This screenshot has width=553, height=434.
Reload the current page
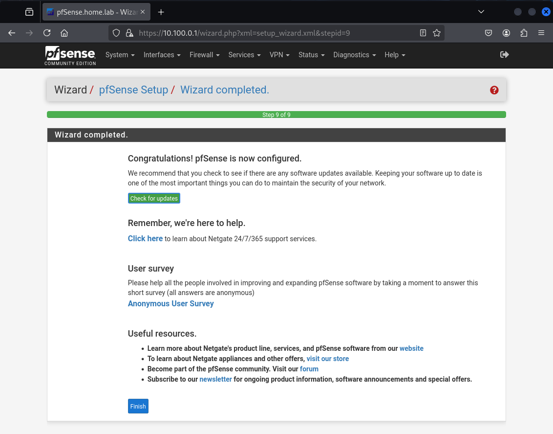(x=47, y=33)
